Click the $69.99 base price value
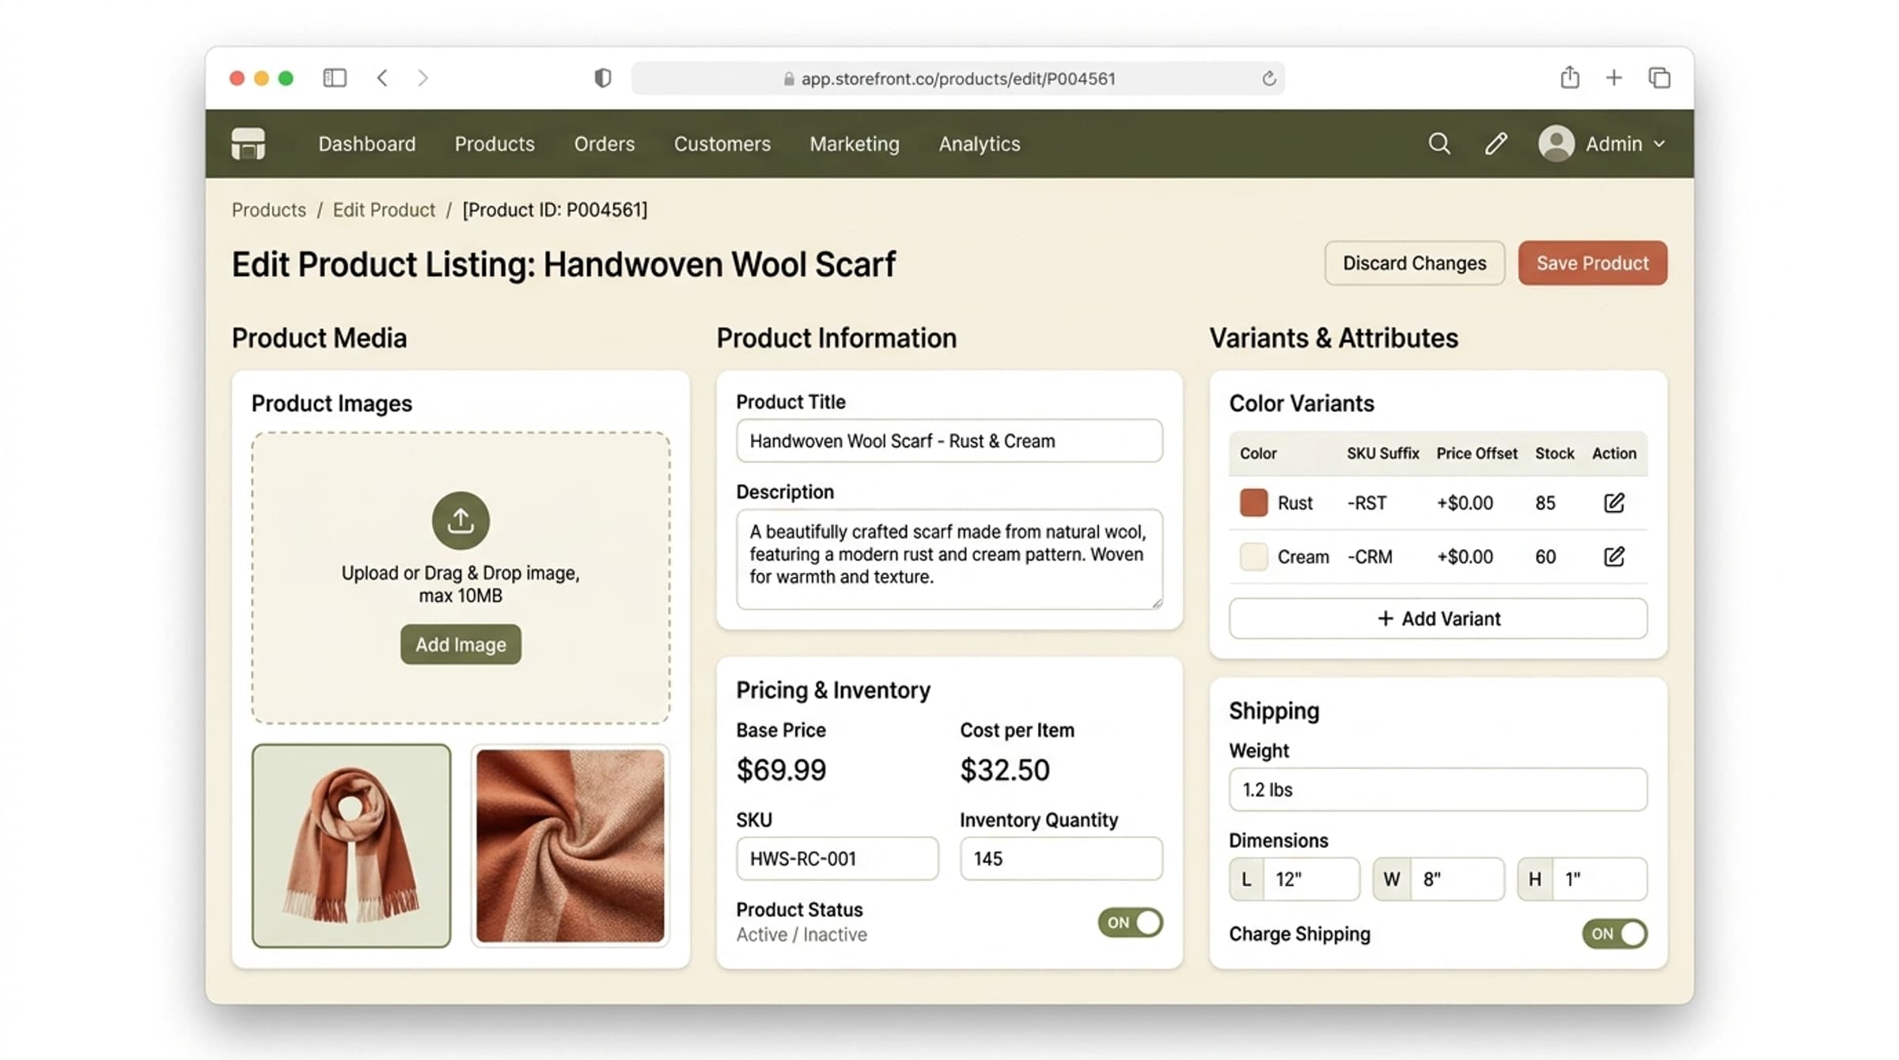 (x=781, y=770)
